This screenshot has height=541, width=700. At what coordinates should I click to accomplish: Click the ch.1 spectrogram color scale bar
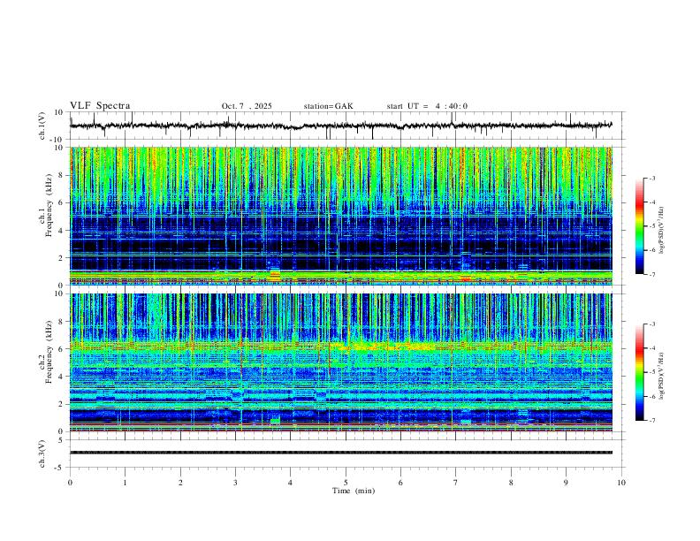pyautogui.click(x=639, y=226)
